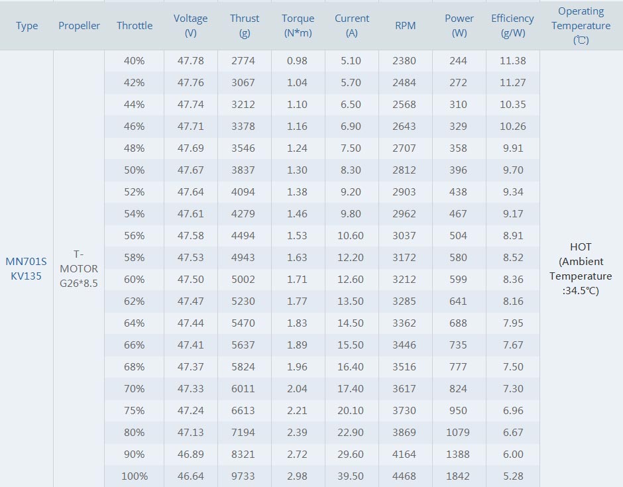Screen dimensions: 623x487
Task: Click the Voltage (V) column header
Action: coord(190,26)
